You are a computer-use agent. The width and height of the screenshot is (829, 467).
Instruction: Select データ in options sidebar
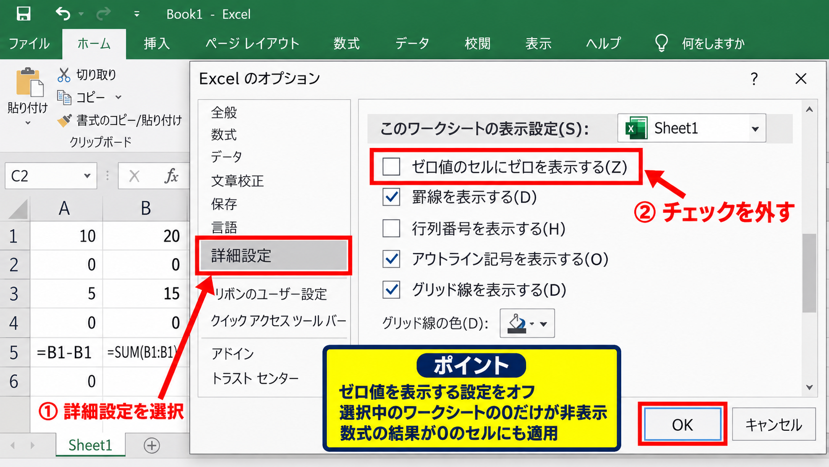(x=226, y=157)
